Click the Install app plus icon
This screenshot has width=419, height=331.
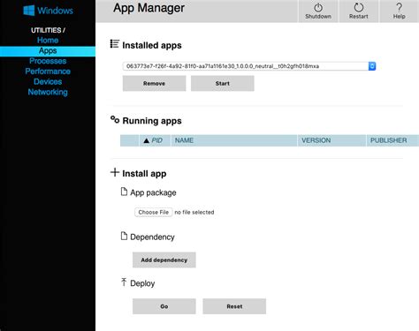coord(115,172)
